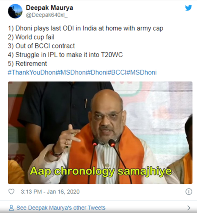
Task: Select the #Dhoni hashtag
Action: (97, 72)
